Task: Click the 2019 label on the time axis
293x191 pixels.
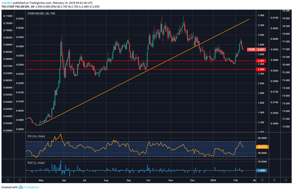Action: coord(213,180)
